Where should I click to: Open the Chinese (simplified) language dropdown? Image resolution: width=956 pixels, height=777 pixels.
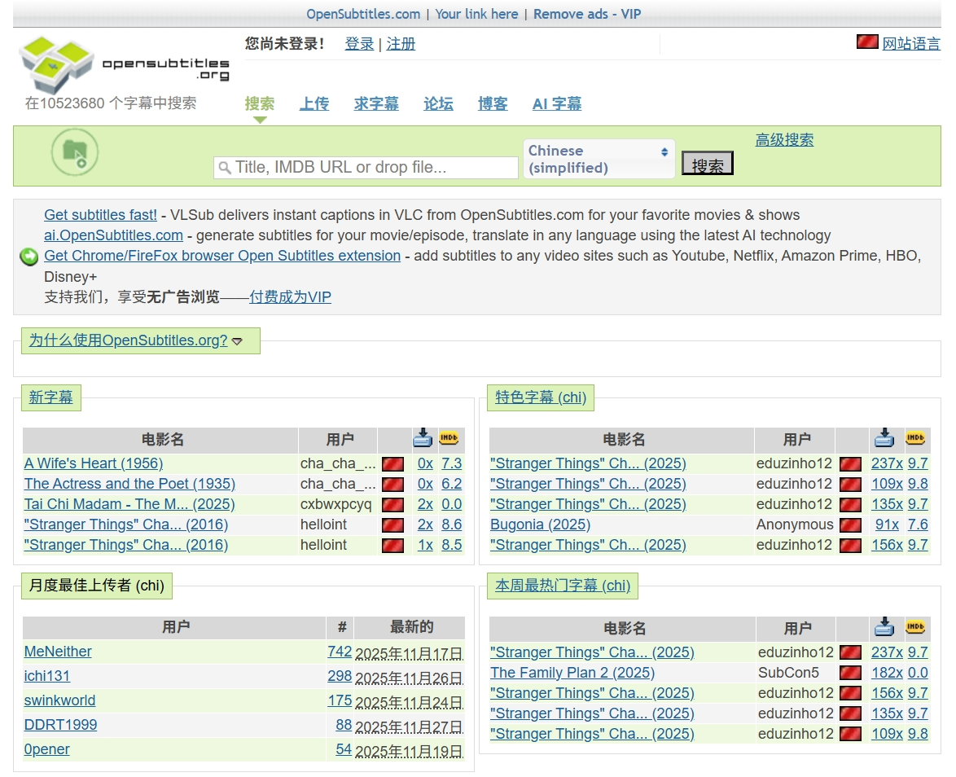pos(599,159)
